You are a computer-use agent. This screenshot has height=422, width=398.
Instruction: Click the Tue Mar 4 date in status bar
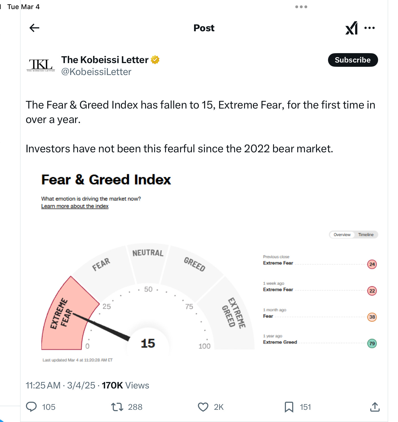[23, 7]
